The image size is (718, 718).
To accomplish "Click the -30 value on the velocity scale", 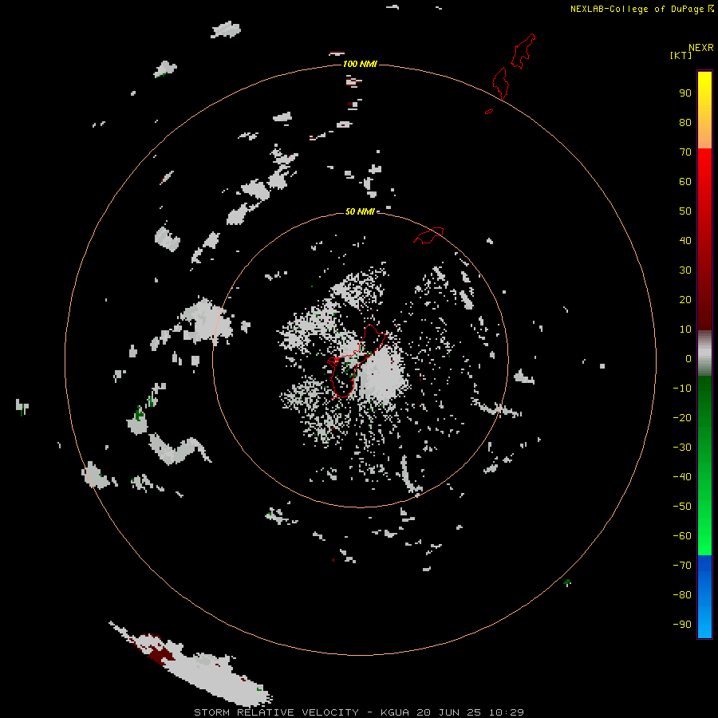I will 682,448.
